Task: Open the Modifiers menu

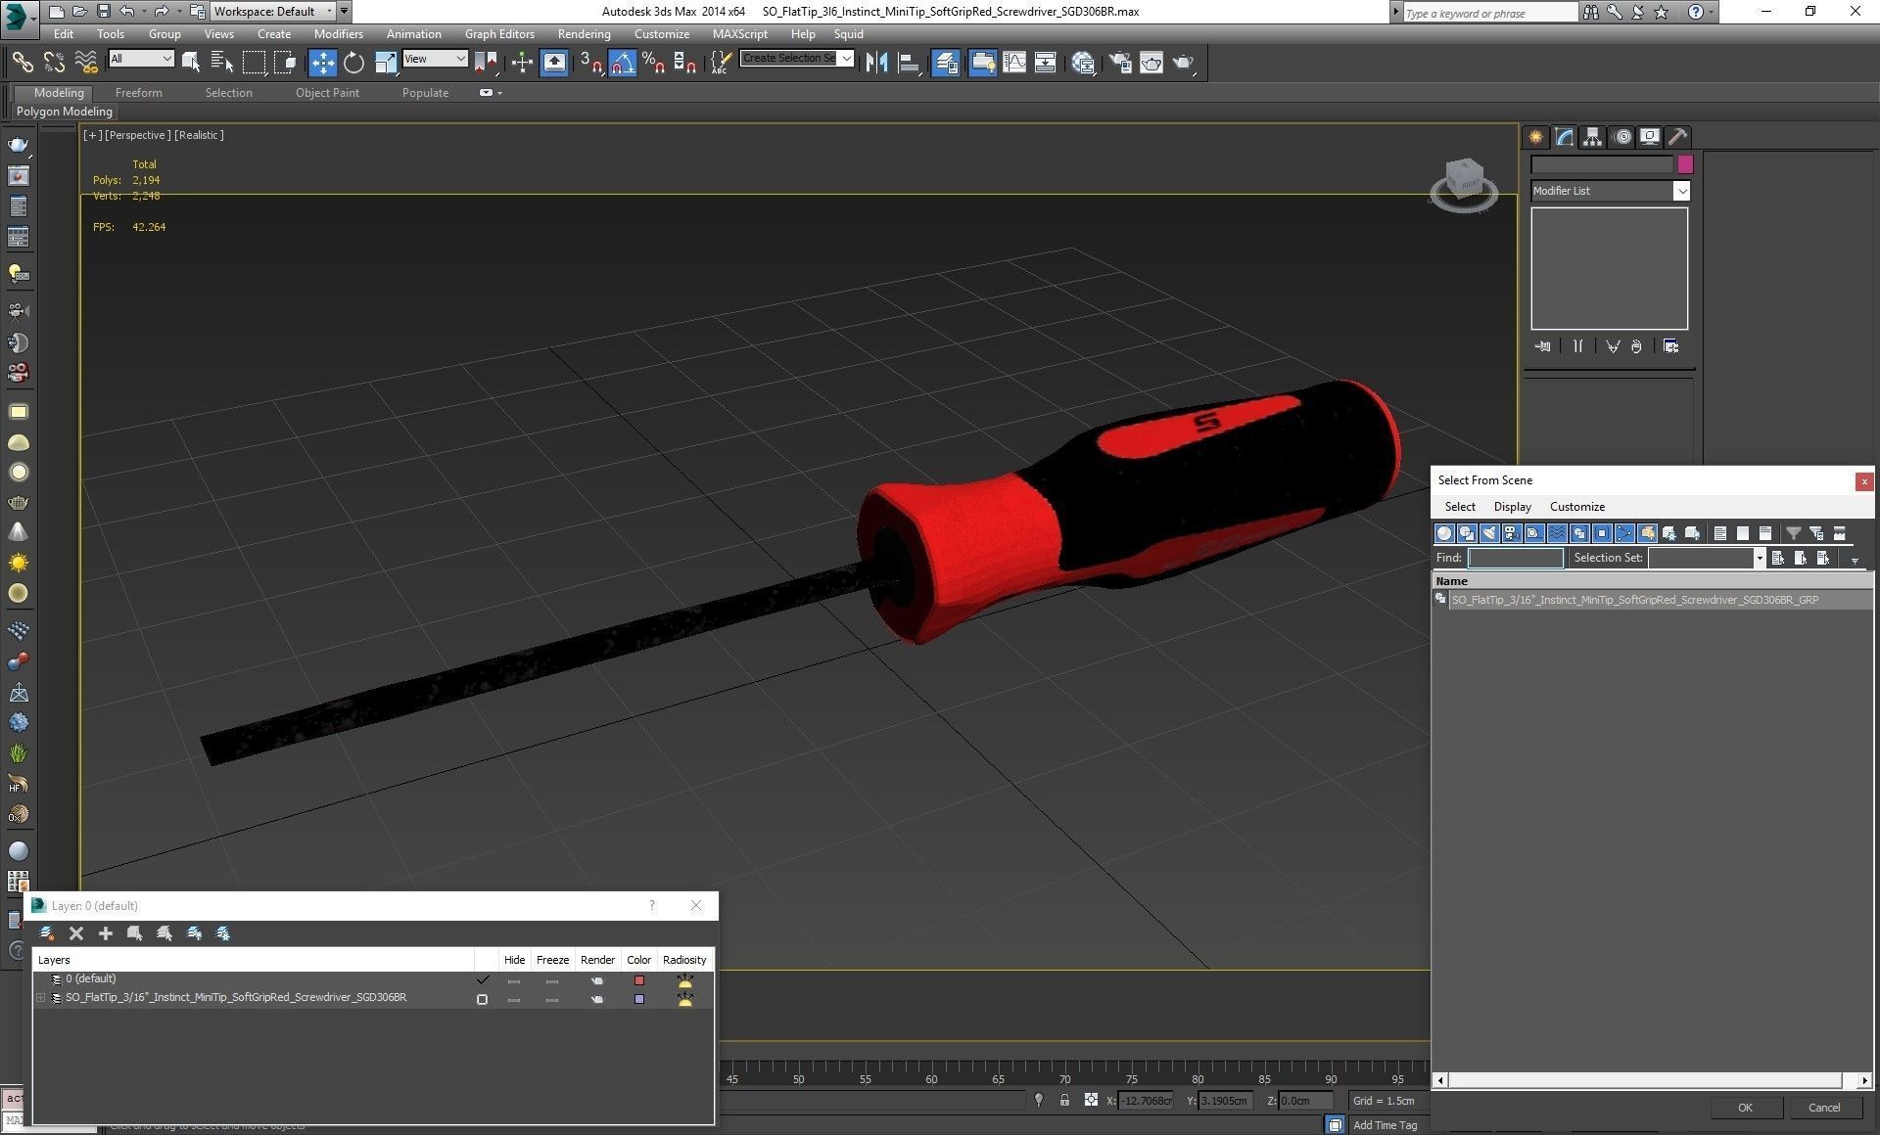Action: pos(338,33)
